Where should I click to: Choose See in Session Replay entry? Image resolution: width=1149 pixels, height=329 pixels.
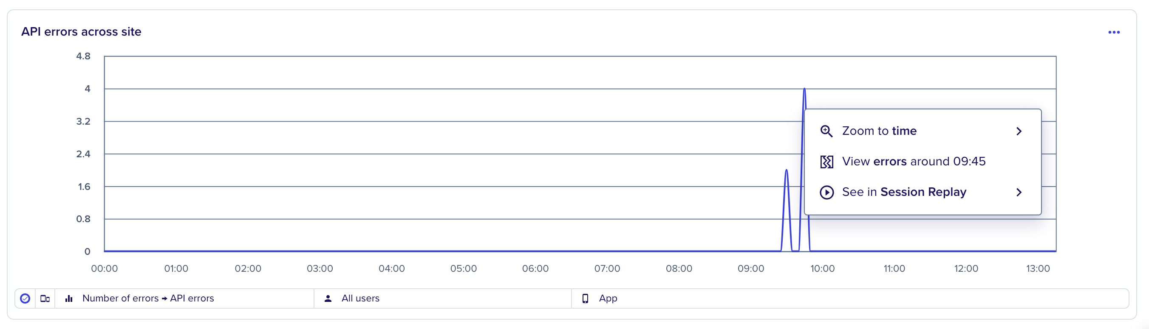923,192
